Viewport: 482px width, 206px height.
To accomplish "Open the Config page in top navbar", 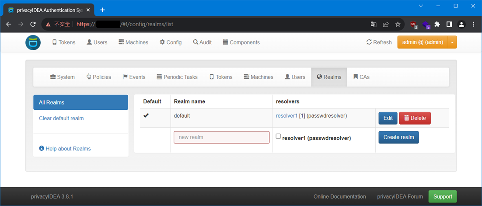I will (171, 42).
